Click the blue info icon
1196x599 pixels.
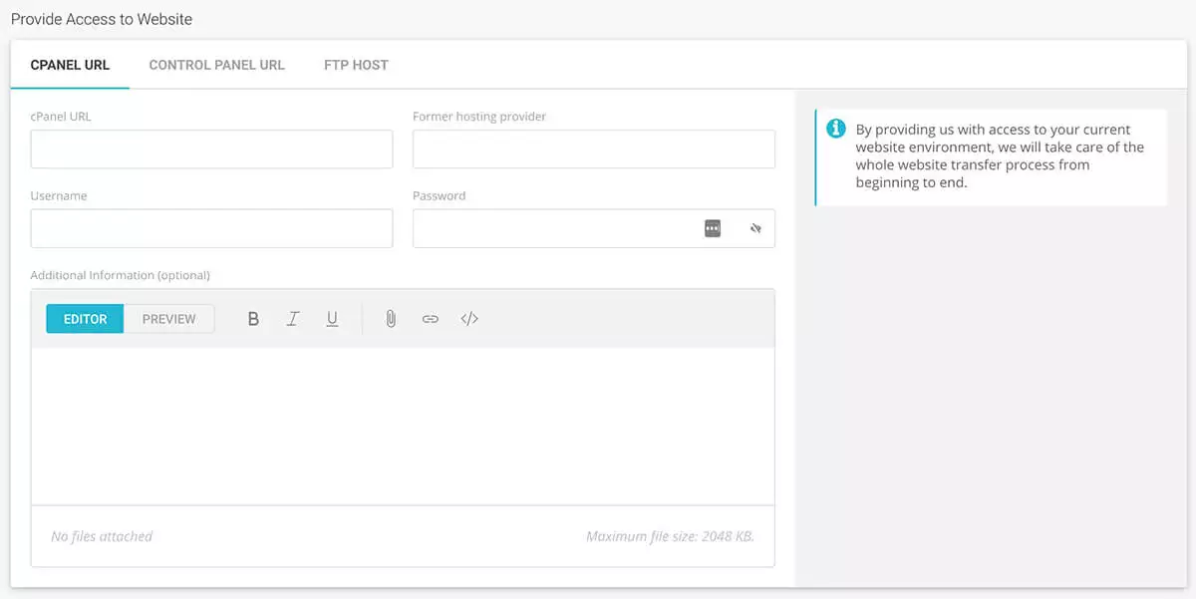(x=836, y=130)
